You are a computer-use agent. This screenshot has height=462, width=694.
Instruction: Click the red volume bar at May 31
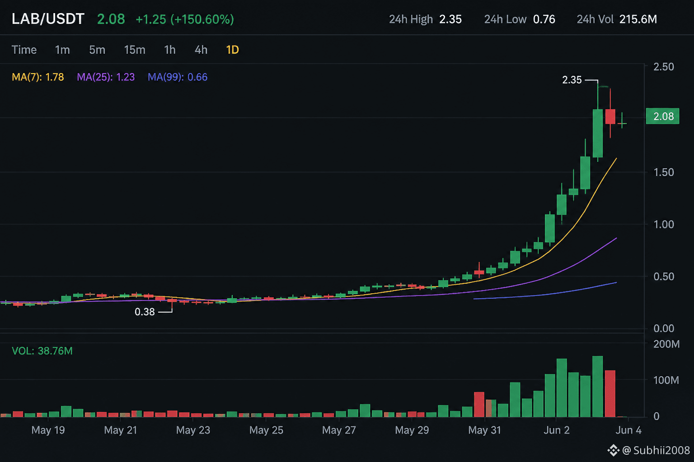pos(479,404)
